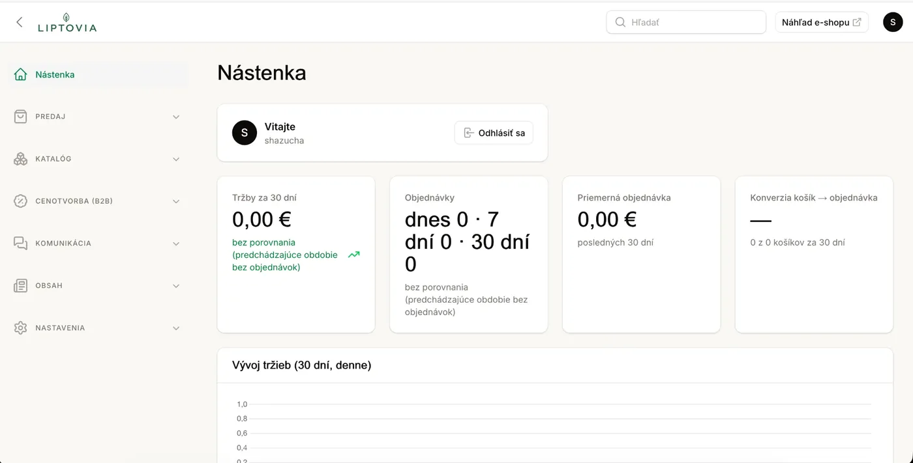
Task: Expand the Predaj section chevron
Action: click(x=176, y=117)
